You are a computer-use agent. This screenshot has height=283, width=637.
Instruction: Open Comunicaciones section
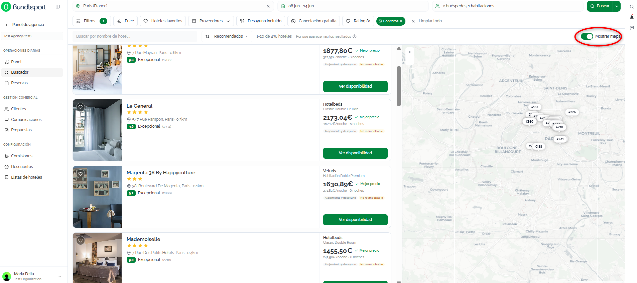32,120
